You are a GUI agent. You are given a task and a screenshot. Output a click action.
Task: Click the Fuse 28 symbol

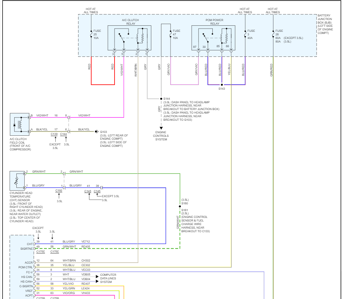point(273,34)
